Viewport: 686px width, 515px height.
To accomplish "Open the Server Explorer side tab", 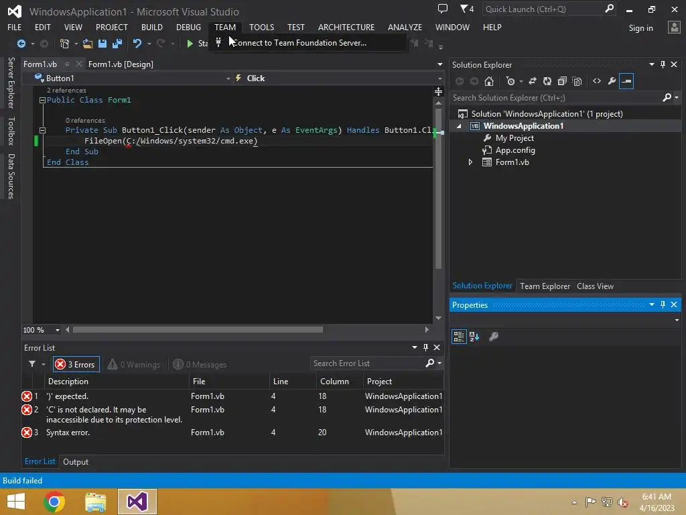I will pos(11,82).
